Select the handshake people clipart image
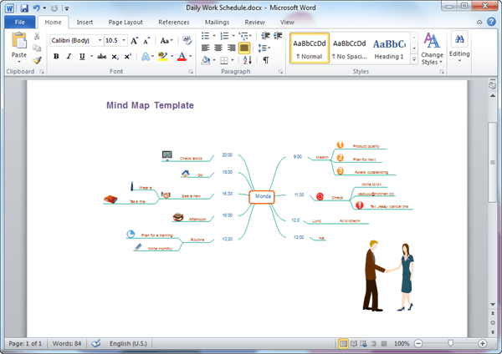502x354 pixels. [388, 276]
